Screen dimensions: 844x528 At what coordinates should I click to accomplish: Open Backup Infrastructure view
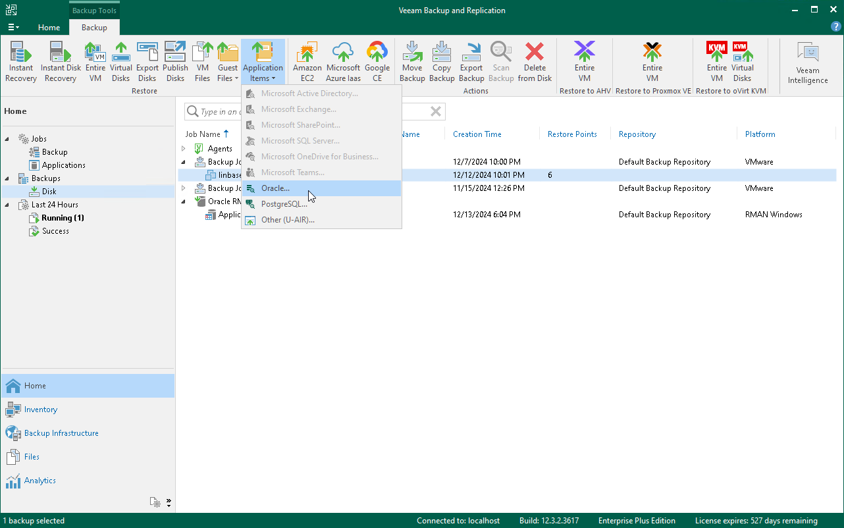pyautogui.click(x=88, y=433)
